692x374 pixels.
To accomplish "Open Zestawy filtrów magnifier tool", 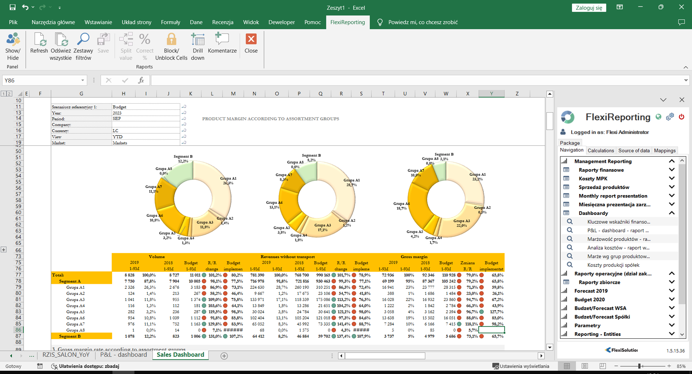I will click(x=83, y=40).
